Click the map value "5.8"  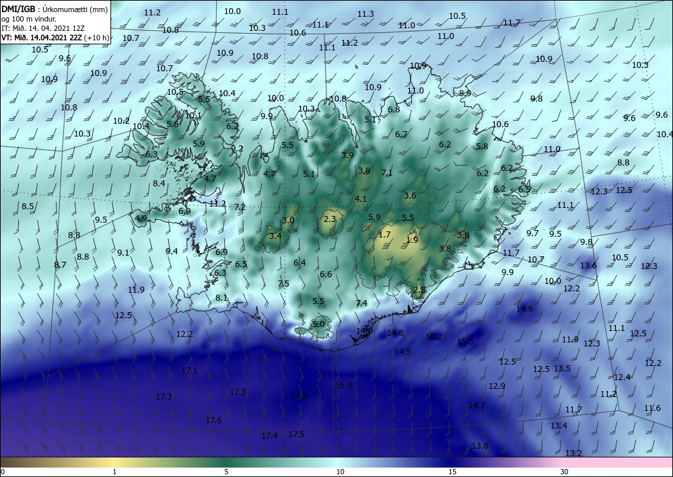tap(482, 146)
